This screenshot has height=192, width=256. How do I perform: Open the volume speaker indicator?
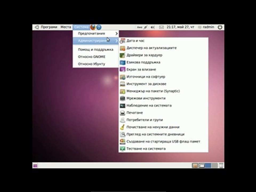coord(153,27)
